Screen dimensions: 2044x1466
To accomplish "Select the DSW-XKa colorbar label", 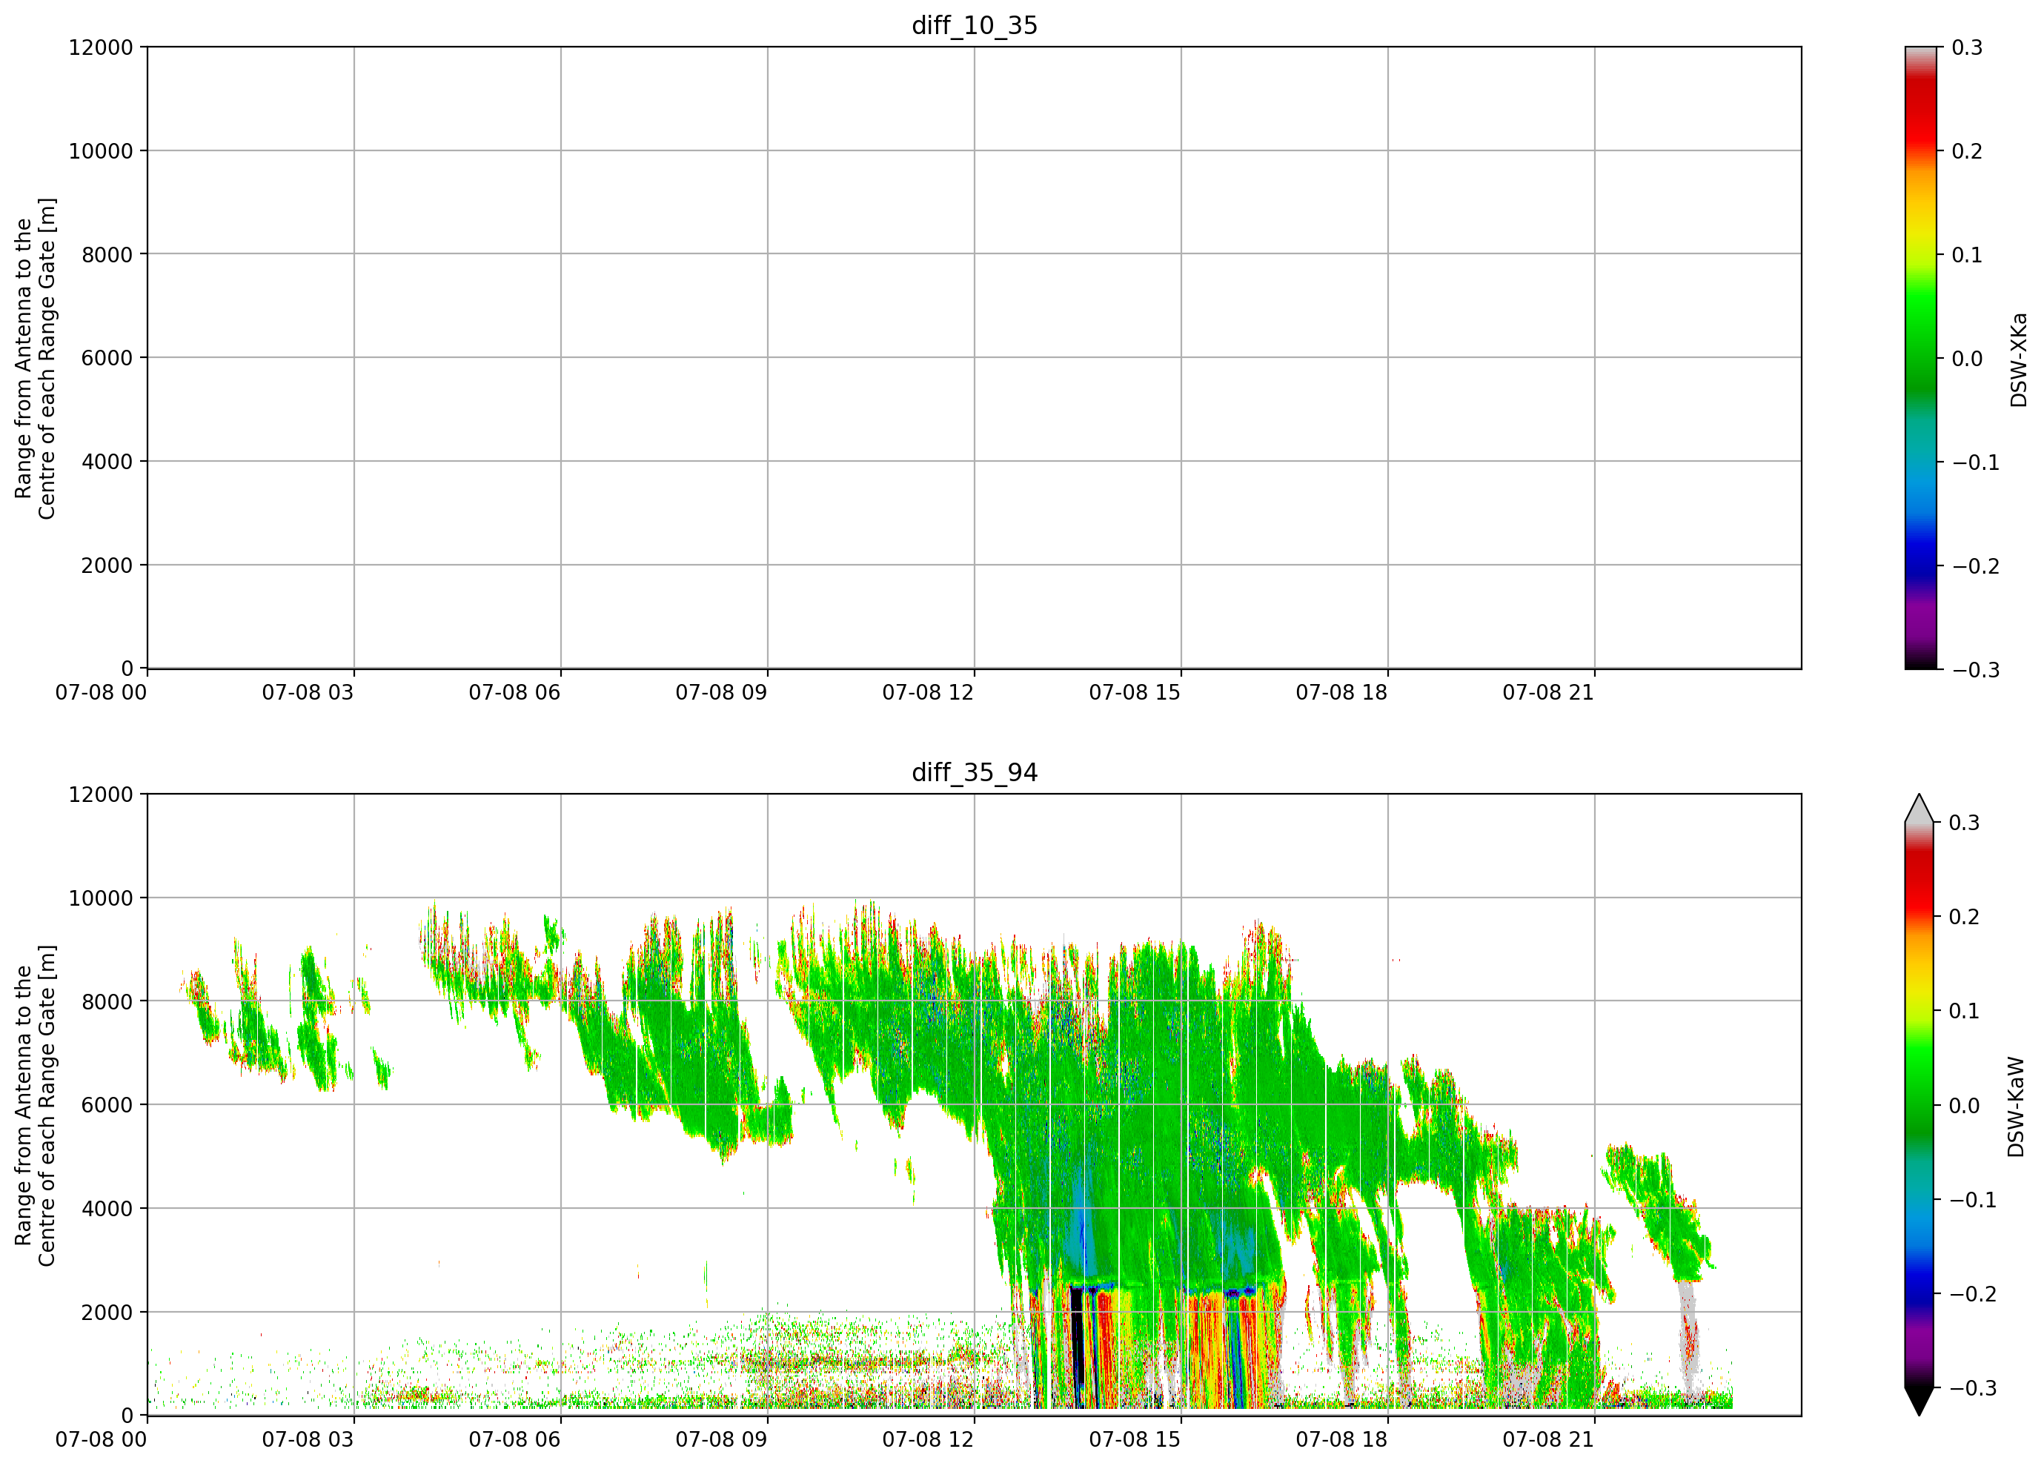I will point(2018,359).
